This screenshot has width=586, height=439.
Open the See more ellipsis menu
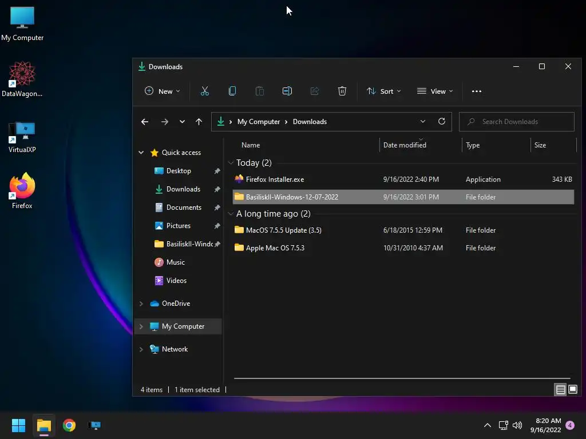(x=477, y=91)
